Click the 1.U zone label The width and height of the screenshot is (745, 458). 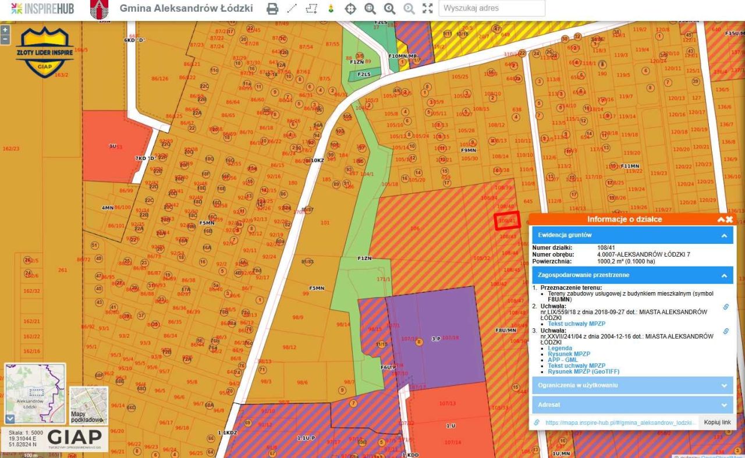tap(450, 426)
